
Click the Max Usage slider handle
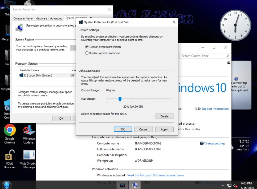point(120,99)
